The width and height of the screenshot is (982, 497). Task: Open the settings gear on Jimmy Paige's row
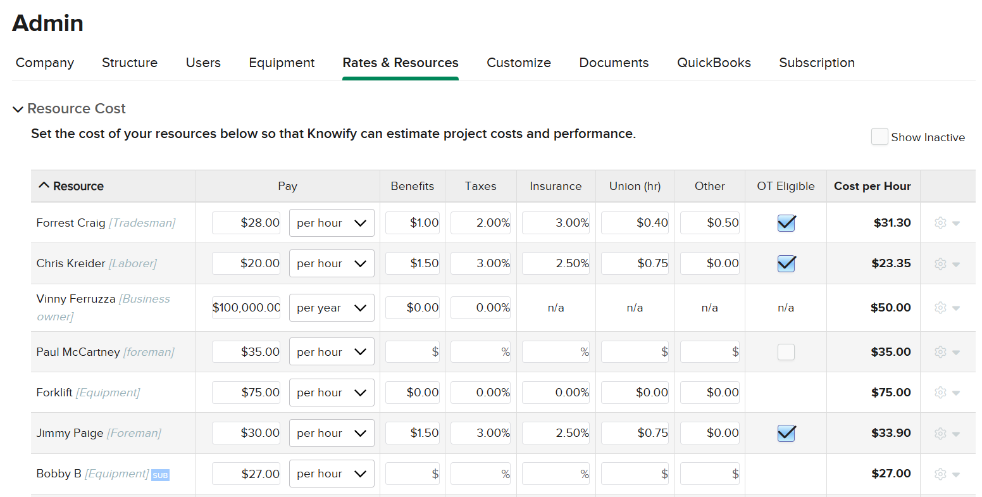940,433
